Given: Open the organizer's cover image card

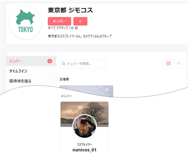Looking at the screenshot, I should (x=86, y=91).
